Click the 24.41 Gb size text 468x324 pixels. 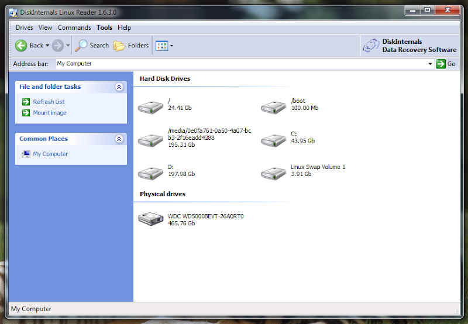(180, 108)
